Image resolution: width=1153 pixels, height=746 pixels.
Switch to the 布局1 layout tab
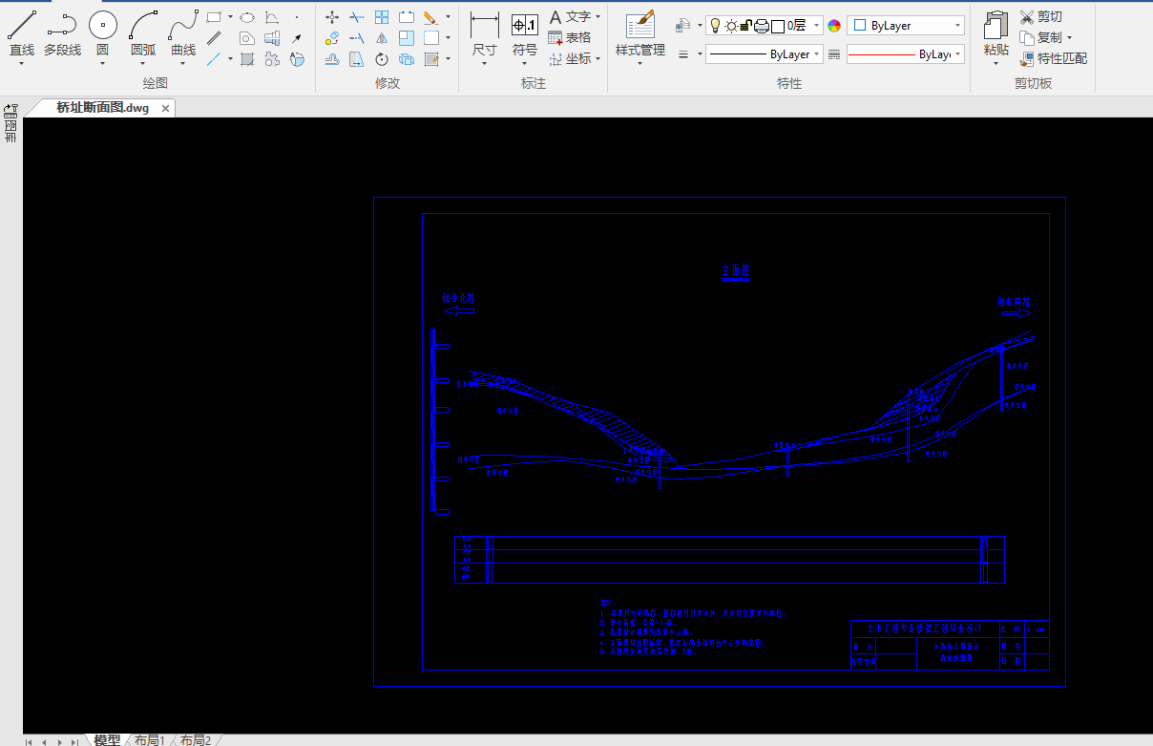[149, 740]
